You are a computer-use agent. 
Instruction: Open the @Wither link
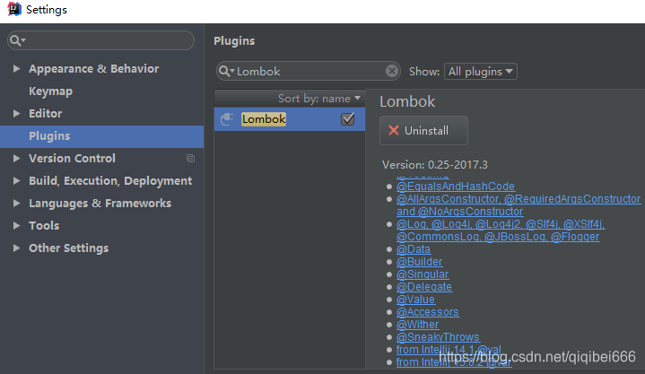(417, 325)
